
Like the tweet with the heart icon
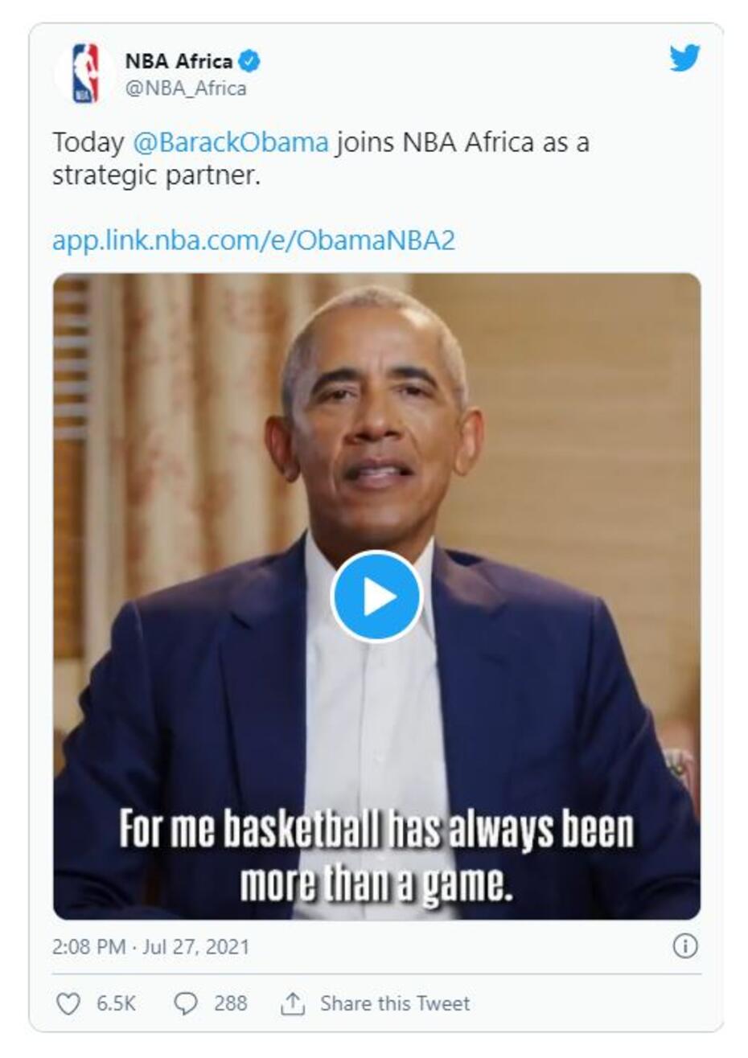coord(68,1003)
